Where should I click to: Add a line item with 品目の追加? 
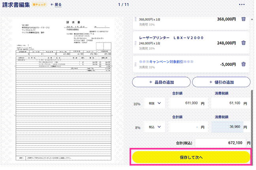point(161,82)
